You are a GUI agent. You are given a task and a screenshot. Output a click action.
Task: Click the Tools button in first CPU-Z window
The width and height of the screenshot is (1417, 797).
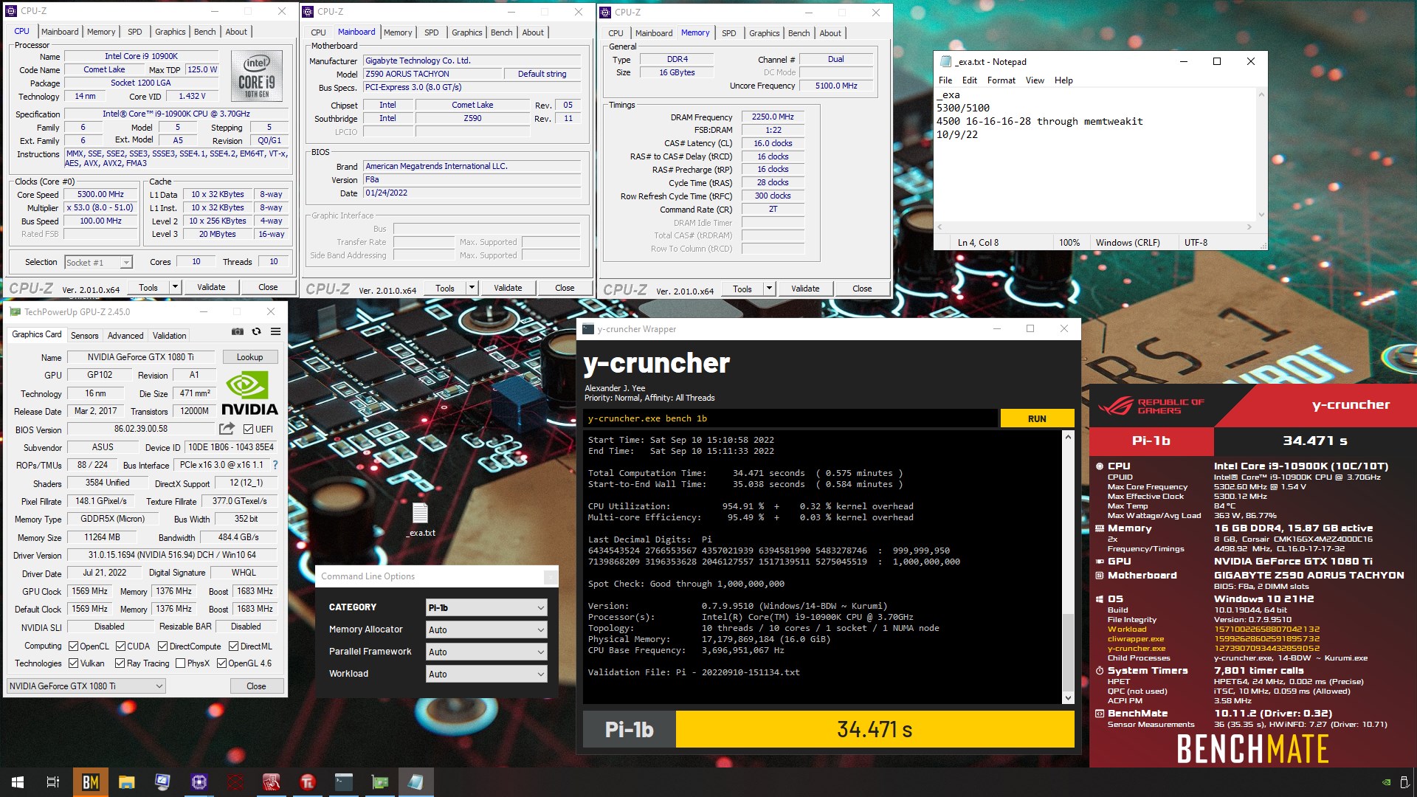(x=148, y=287)
